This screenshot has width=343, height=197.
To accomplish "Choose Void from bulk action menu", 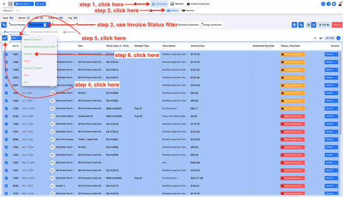I will pos(26,75).
